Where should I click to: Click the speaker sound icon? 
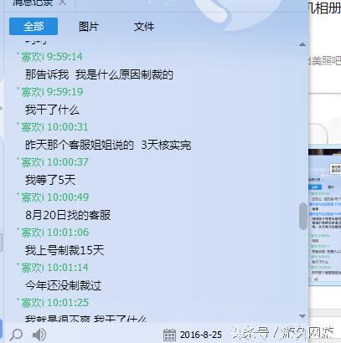click(x=39, y=335)
